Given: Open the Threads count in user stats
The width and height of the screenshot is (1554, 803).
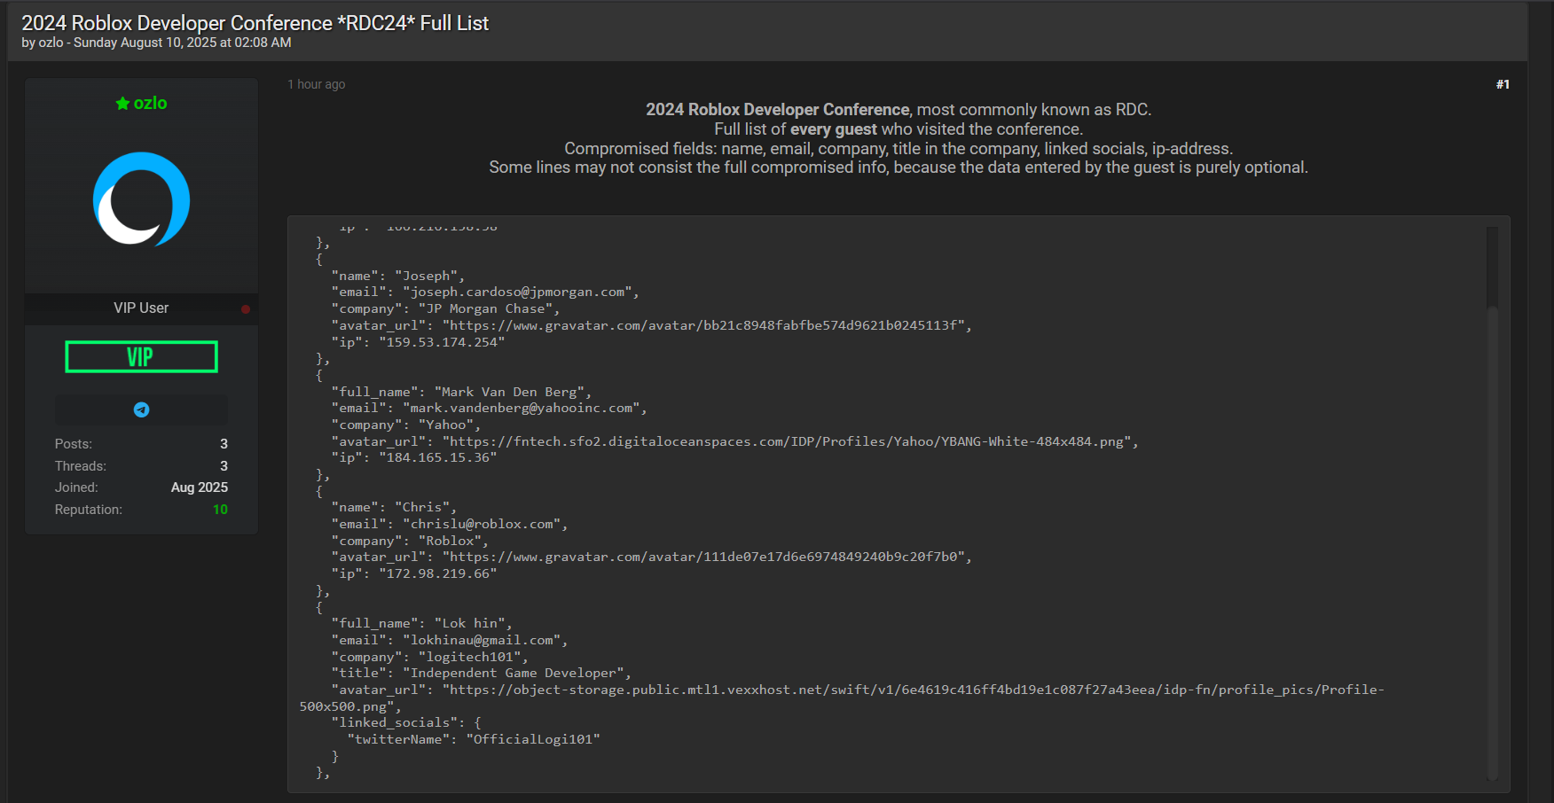Looking at the screenshot, I should 224,466.
